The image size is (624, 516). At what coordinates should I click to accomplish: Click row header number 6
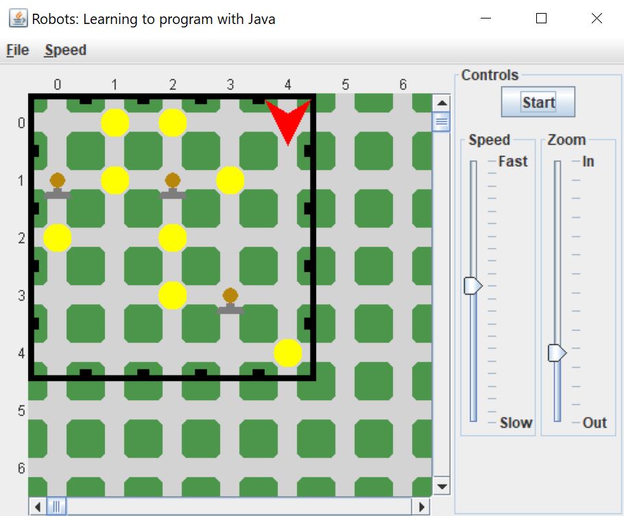[x=21, y=468]
